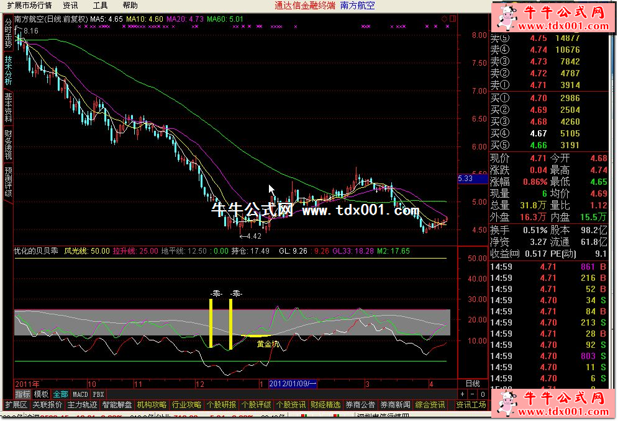Image resolution: width=618 pixels, height=421 pixels.
Task: Click the 0 reset button
Action: [x=483, y=394]
